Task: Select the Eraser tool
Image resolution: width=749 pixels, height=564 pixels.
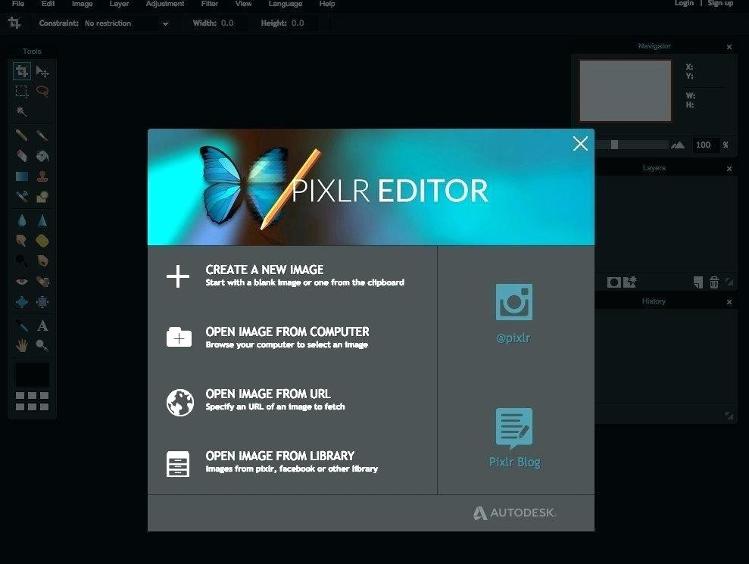Action: pos(21,156)
